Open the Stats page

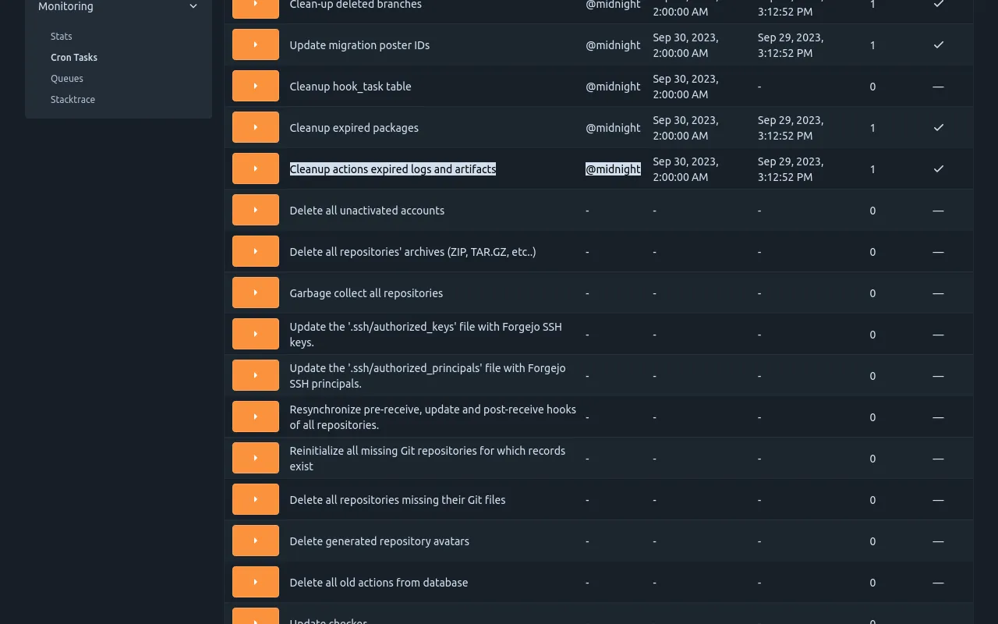(61, 36)
